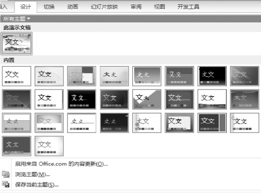261x194 pixels.
Task: Click the 保存当前主题 save icon
Action: pyautogui.click(x=6, y=184)
